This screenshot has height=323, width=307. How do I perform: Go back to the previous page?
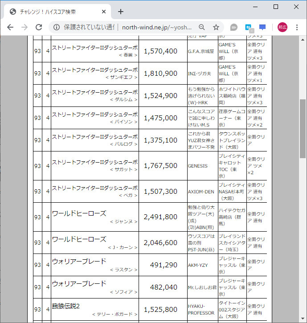click(x=10, y=27)
